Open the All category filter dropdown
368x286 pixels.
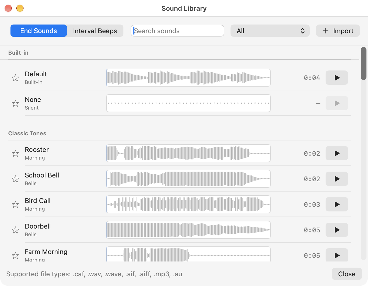pos(270,31)
